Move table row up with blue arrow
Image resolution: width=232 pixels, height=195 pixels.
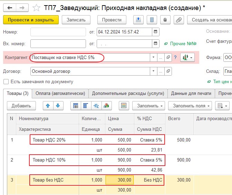click(x=48, y=106)
